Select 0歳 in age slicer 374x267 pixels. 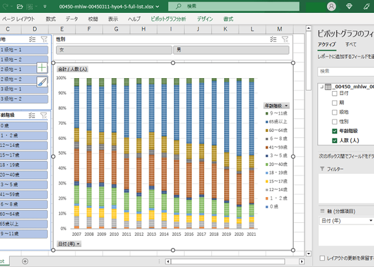pyautogui.click(x=23, y=126)
